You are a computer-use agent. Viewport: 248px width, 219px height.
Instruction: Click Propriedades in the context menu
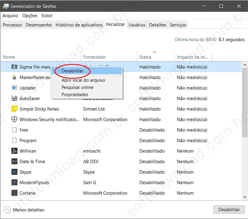[75, 94]
